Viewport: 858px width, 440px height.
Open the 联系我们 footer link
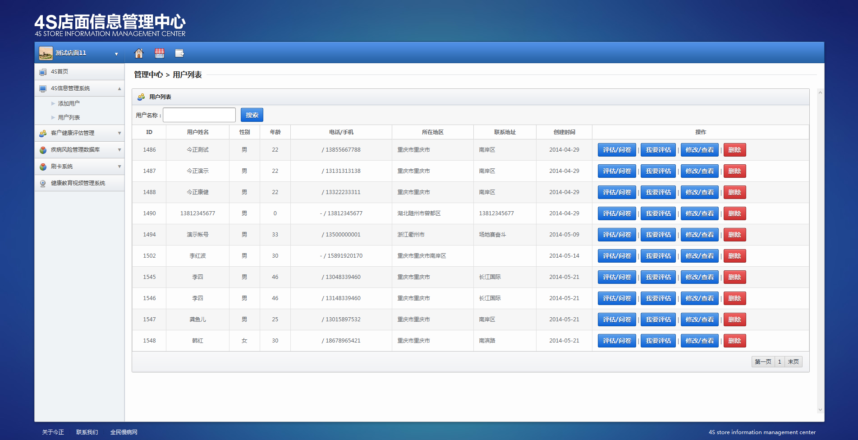click(87, 432)
